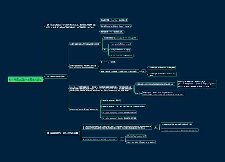Select the 'We have visited the farm' node
The height and width of the screenshot is (162, 225).
(177, 124)
